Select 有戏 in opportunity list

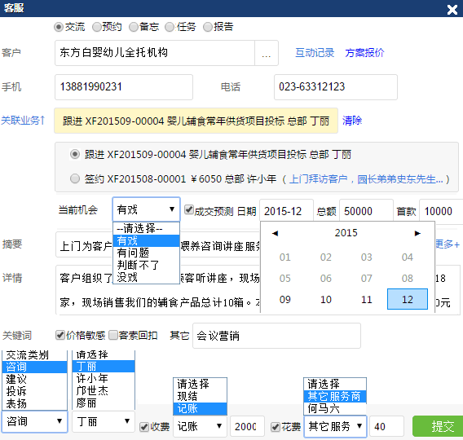tap(146, 241)
